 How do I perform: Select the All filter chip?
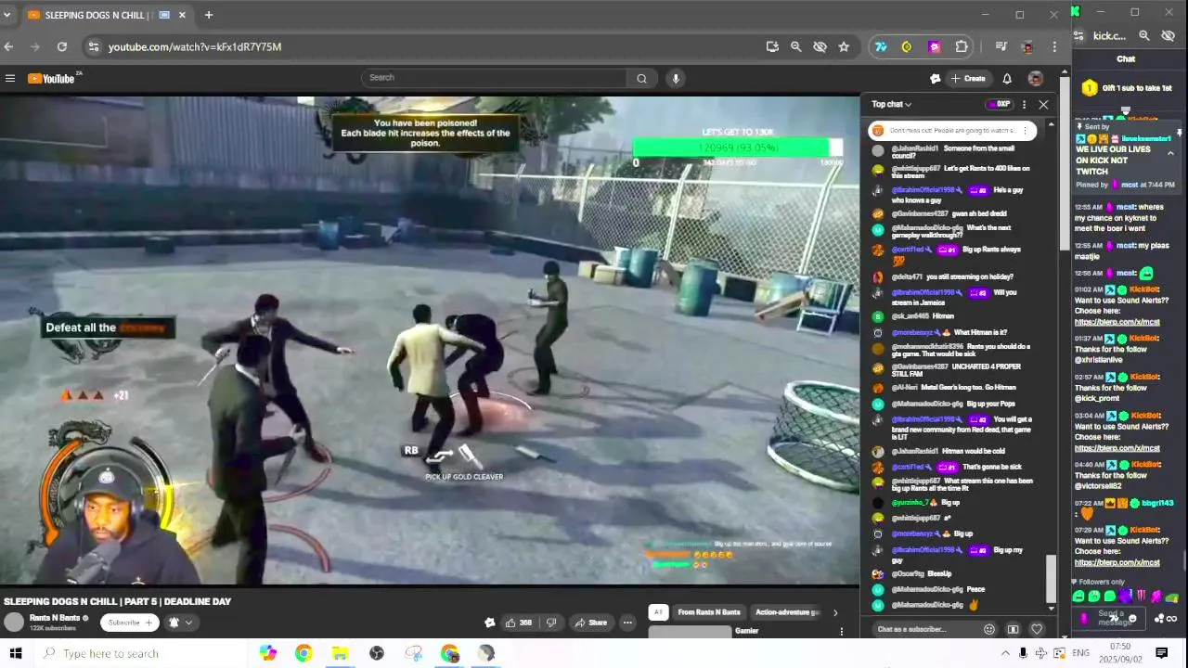[658, 612]
